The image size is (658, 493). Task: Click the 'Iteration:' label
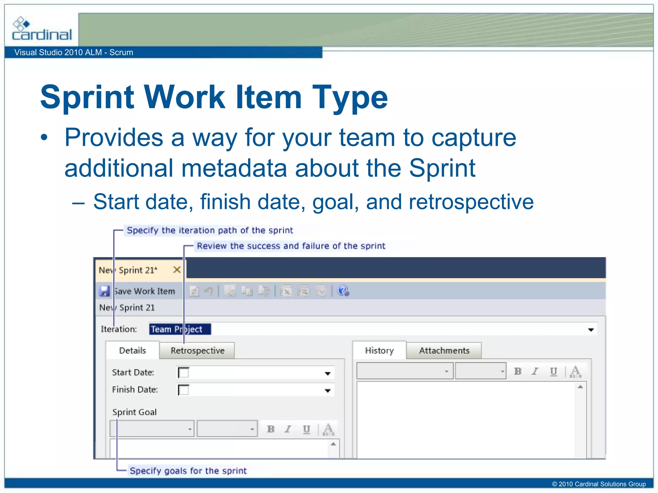click(x=119, y=329)
